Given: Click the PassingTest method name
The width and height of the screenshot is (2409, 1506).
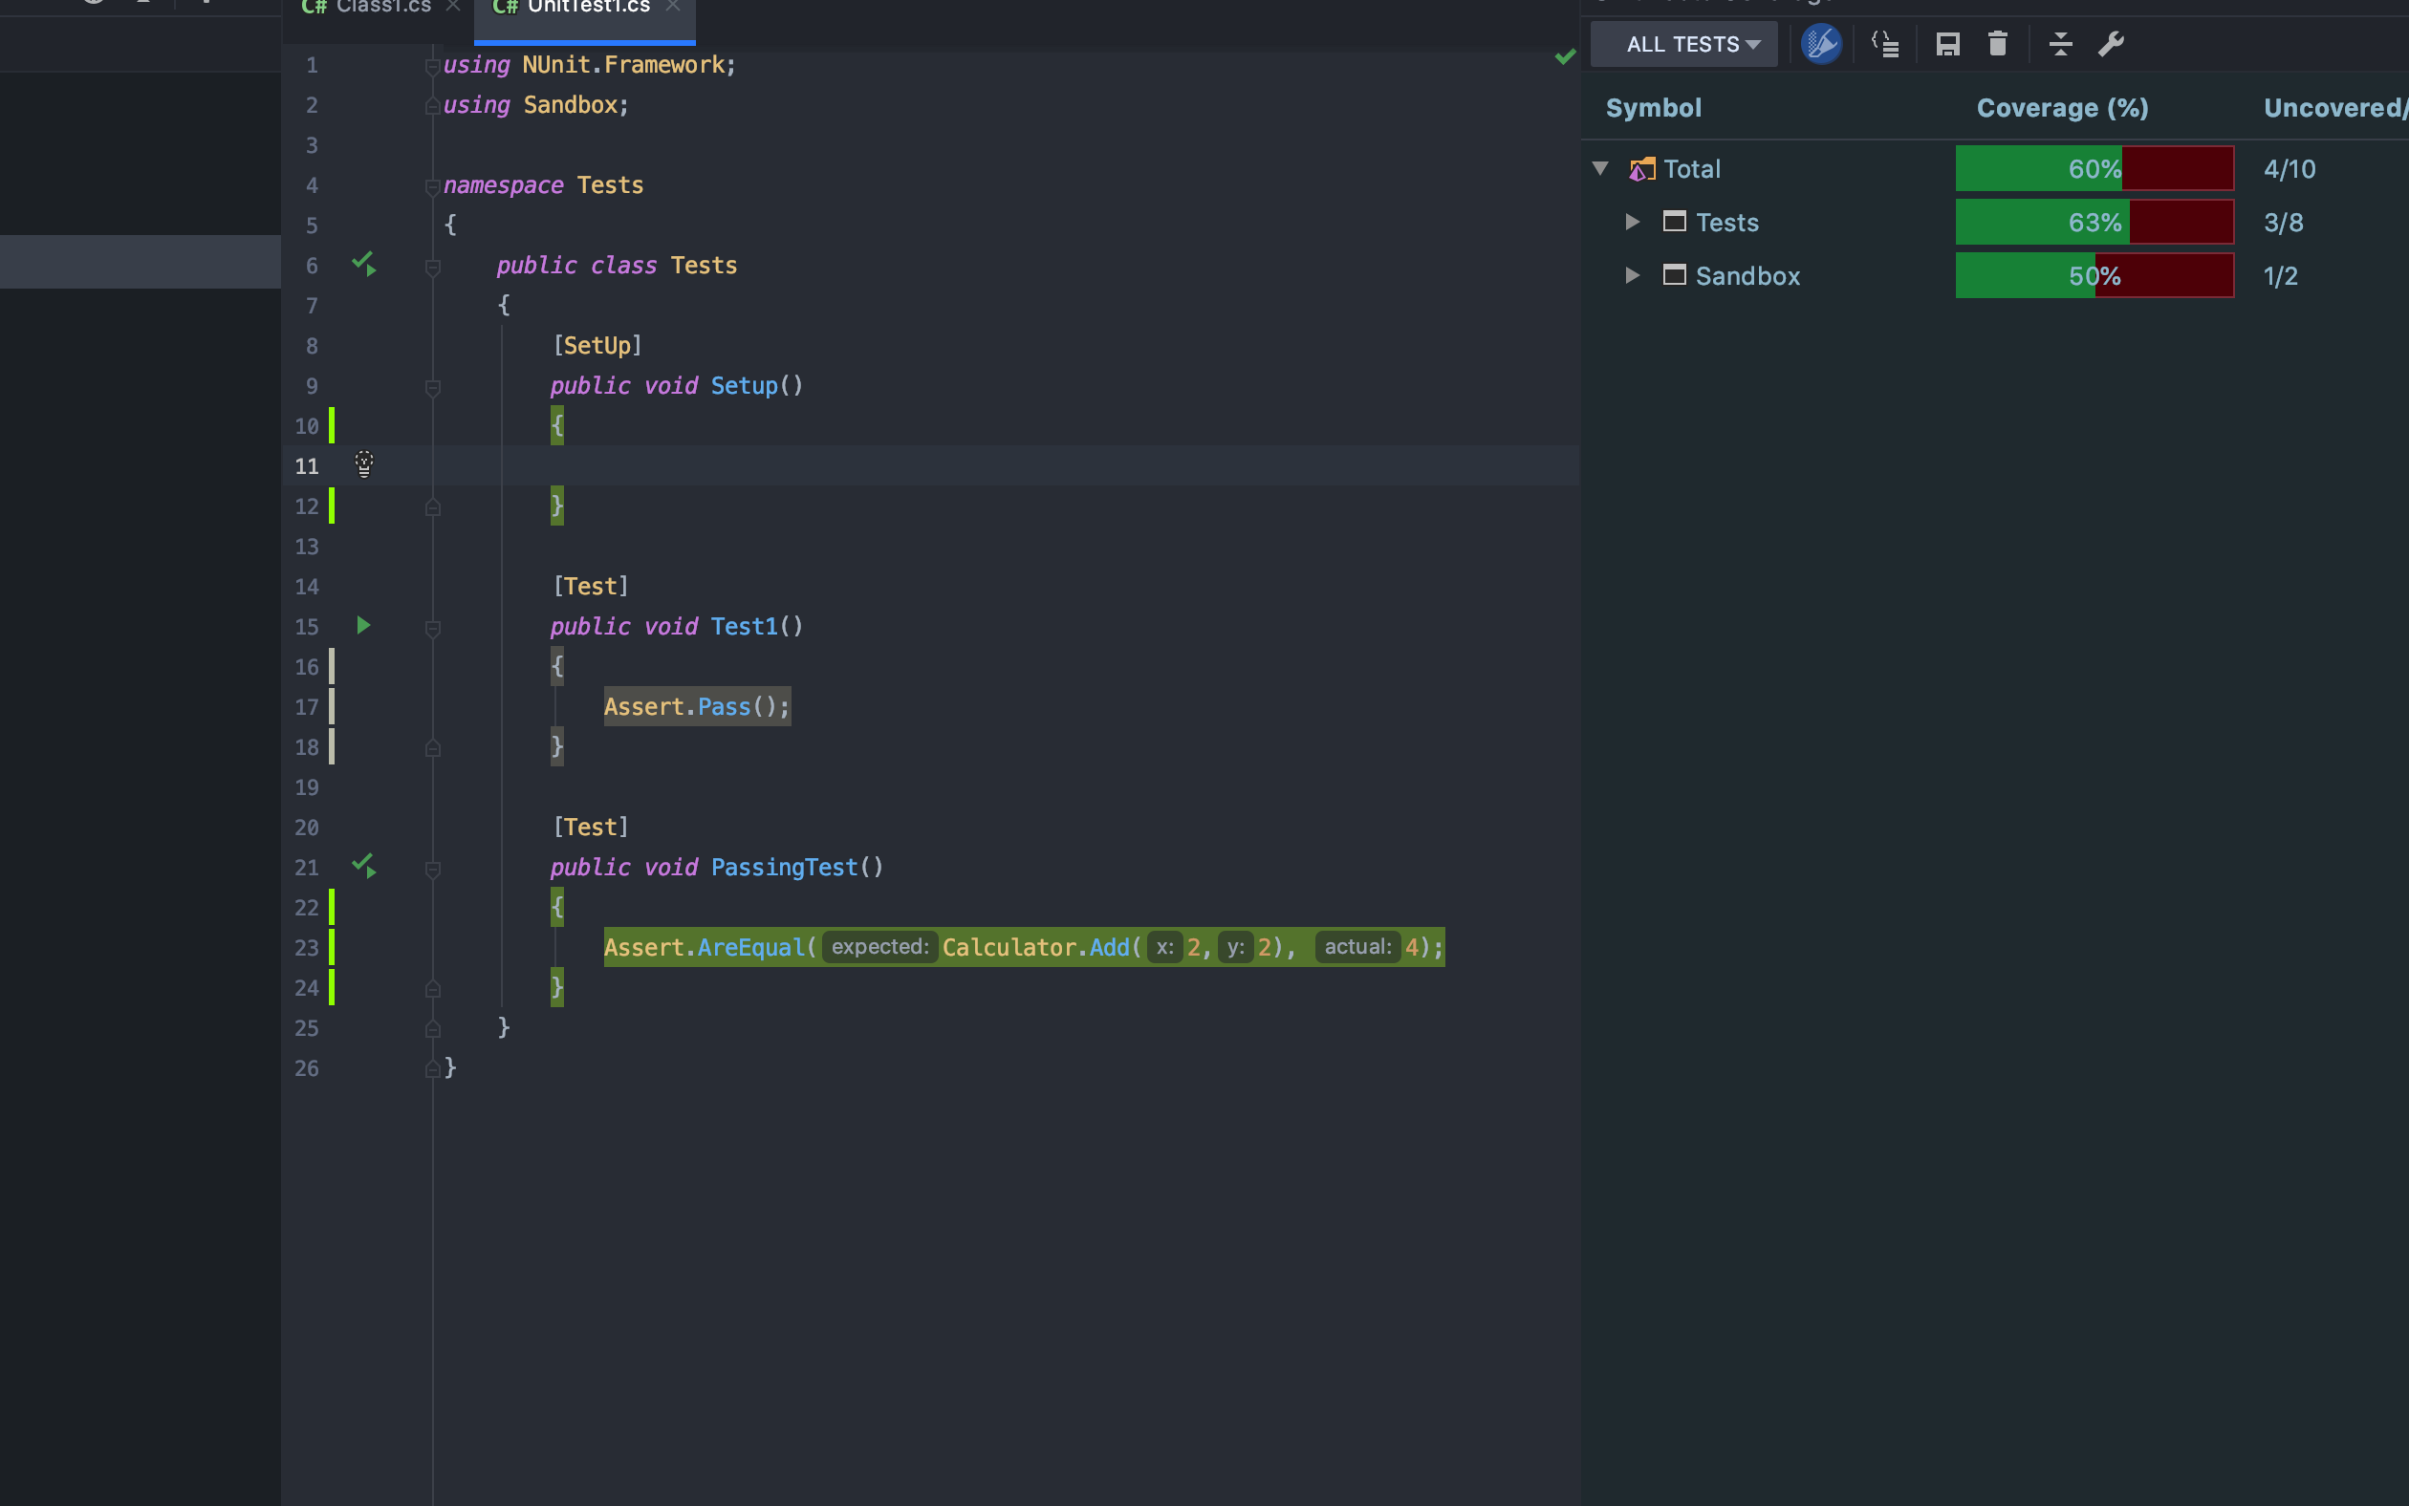Looking at the screenshot, I should pos(784,868).
